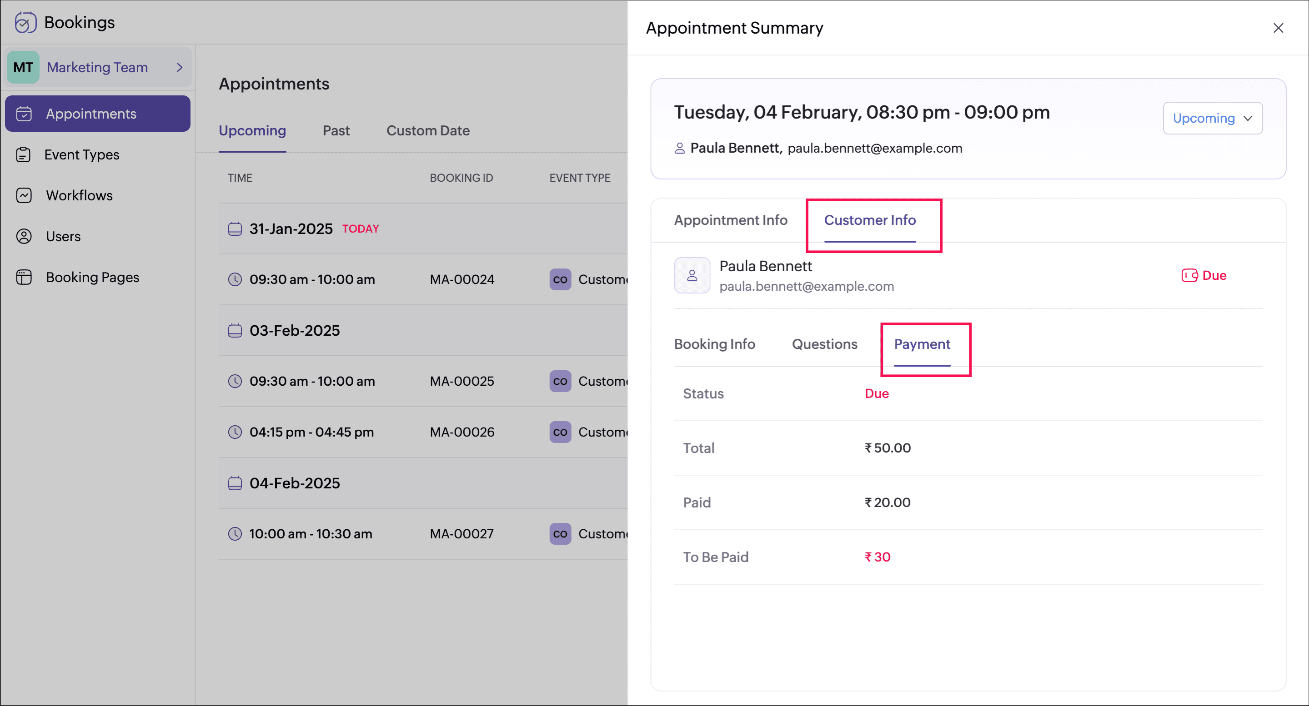Open the Booking Info sub-tab

click(x=714, y=344)
